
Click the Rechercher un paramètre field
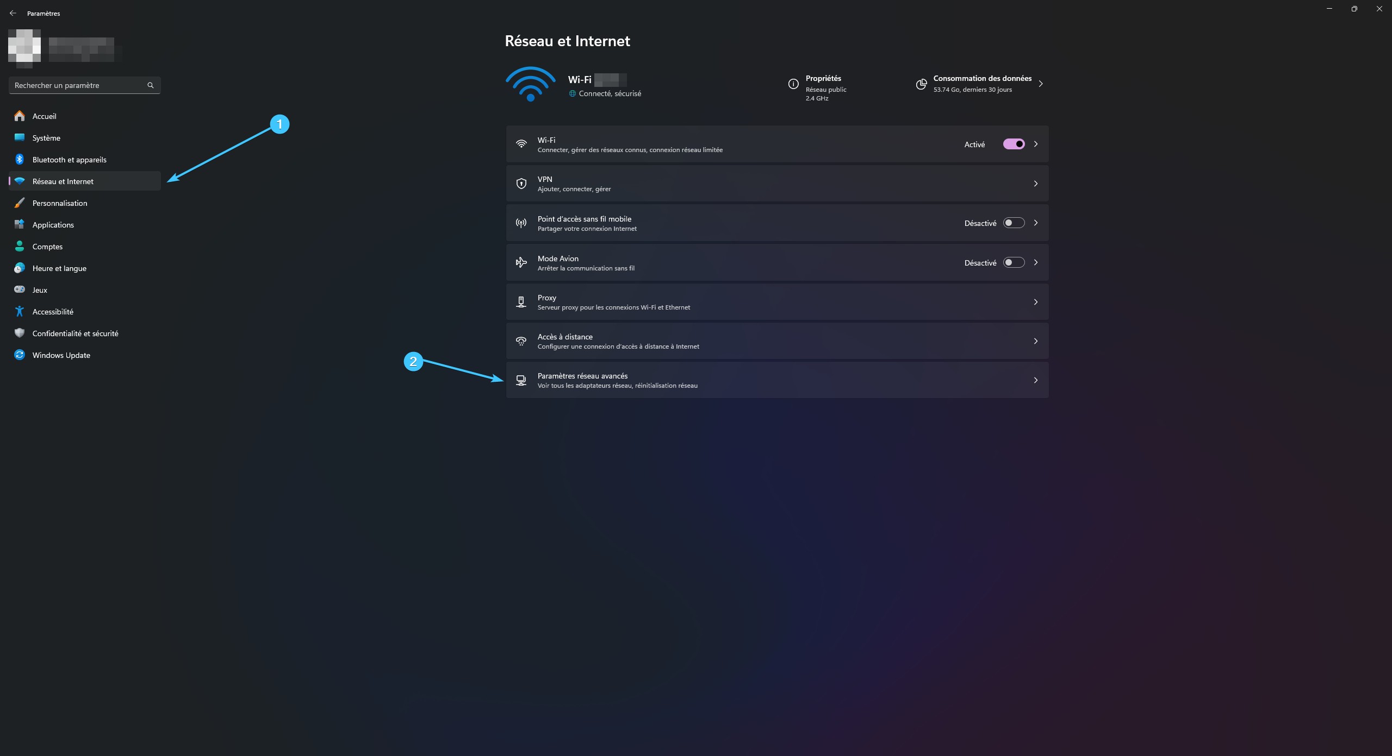point(76,85)
